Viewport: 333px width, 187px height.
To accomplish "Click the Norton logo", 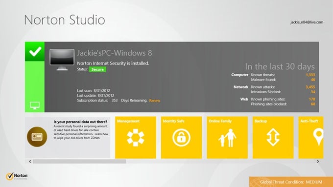I will click(x=17, y=176).
